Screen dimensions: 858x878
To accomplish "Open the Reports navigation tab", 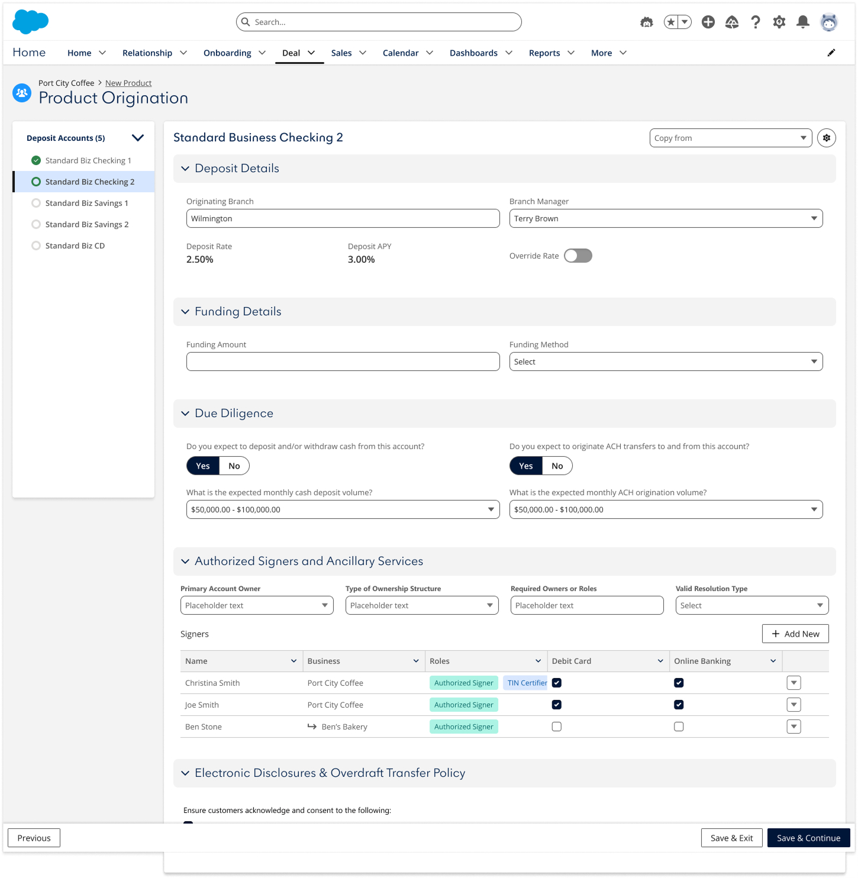I will click(x=544, y=53).
